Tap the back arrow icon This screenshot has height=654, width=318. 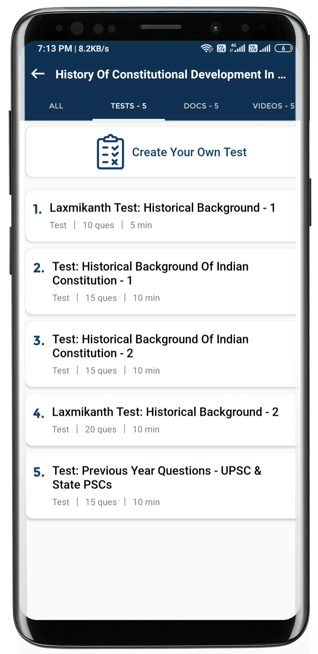pyautogui.click(x=38, y=74)
